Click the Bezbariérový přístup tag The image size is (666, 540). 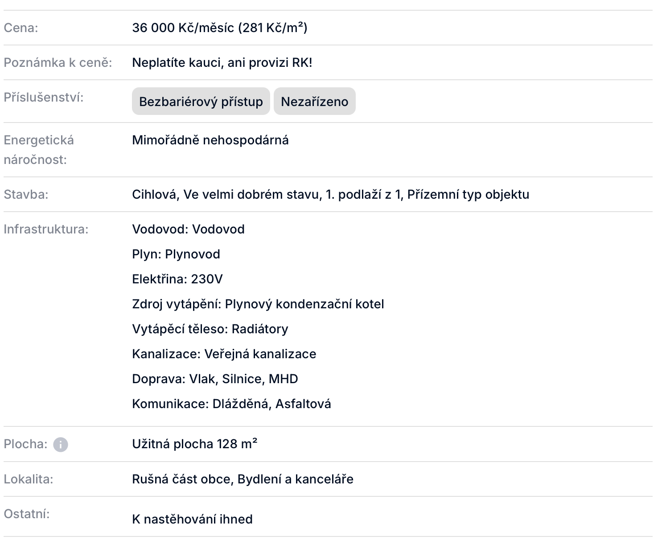pos(201,102)
